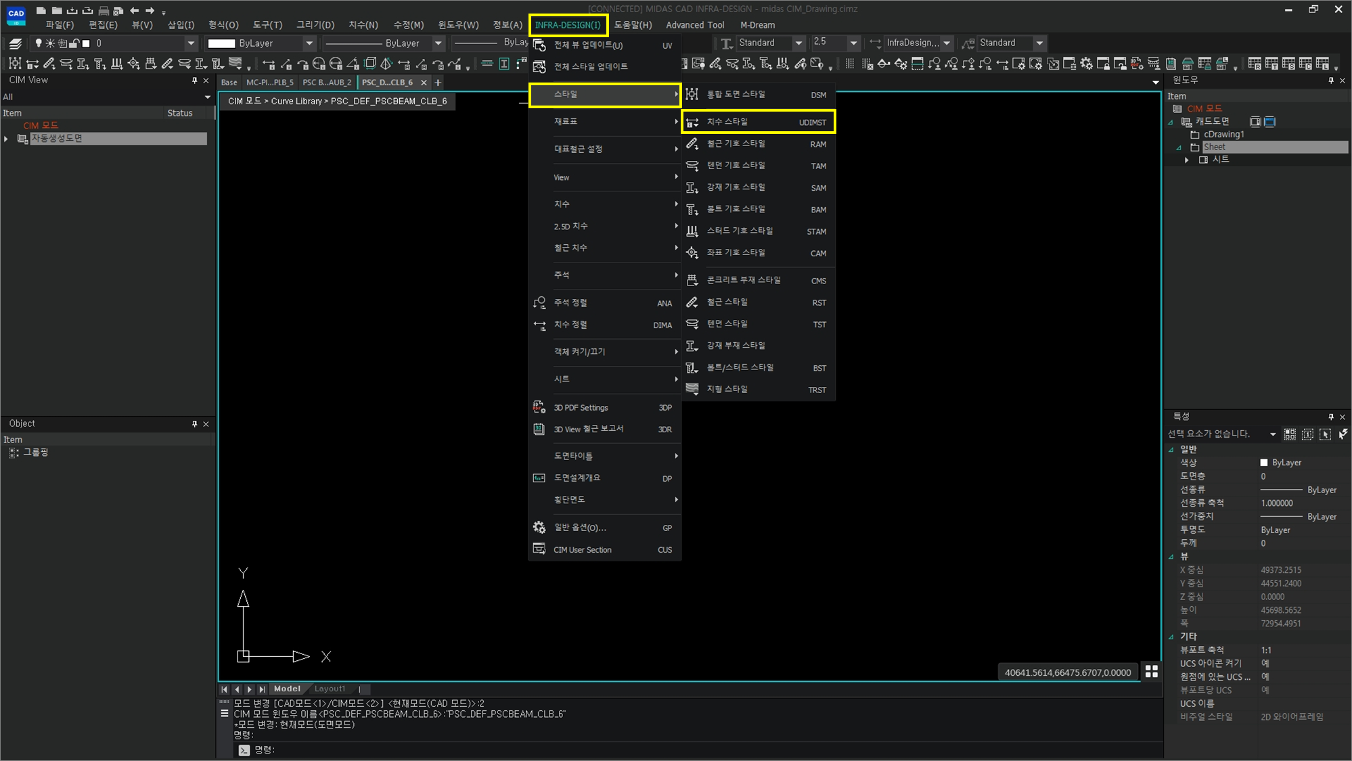This screenshot has height=761, width=1352.
Task: Click the 색상 ByLayer swatch in 특성 panel
Action: pyautogui.click(x=1263, y=463)
